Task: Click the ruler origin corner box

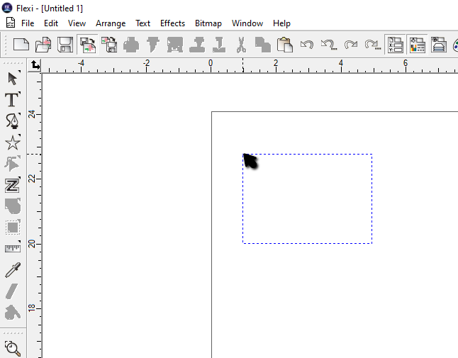Action: click(x=35, y=65)
